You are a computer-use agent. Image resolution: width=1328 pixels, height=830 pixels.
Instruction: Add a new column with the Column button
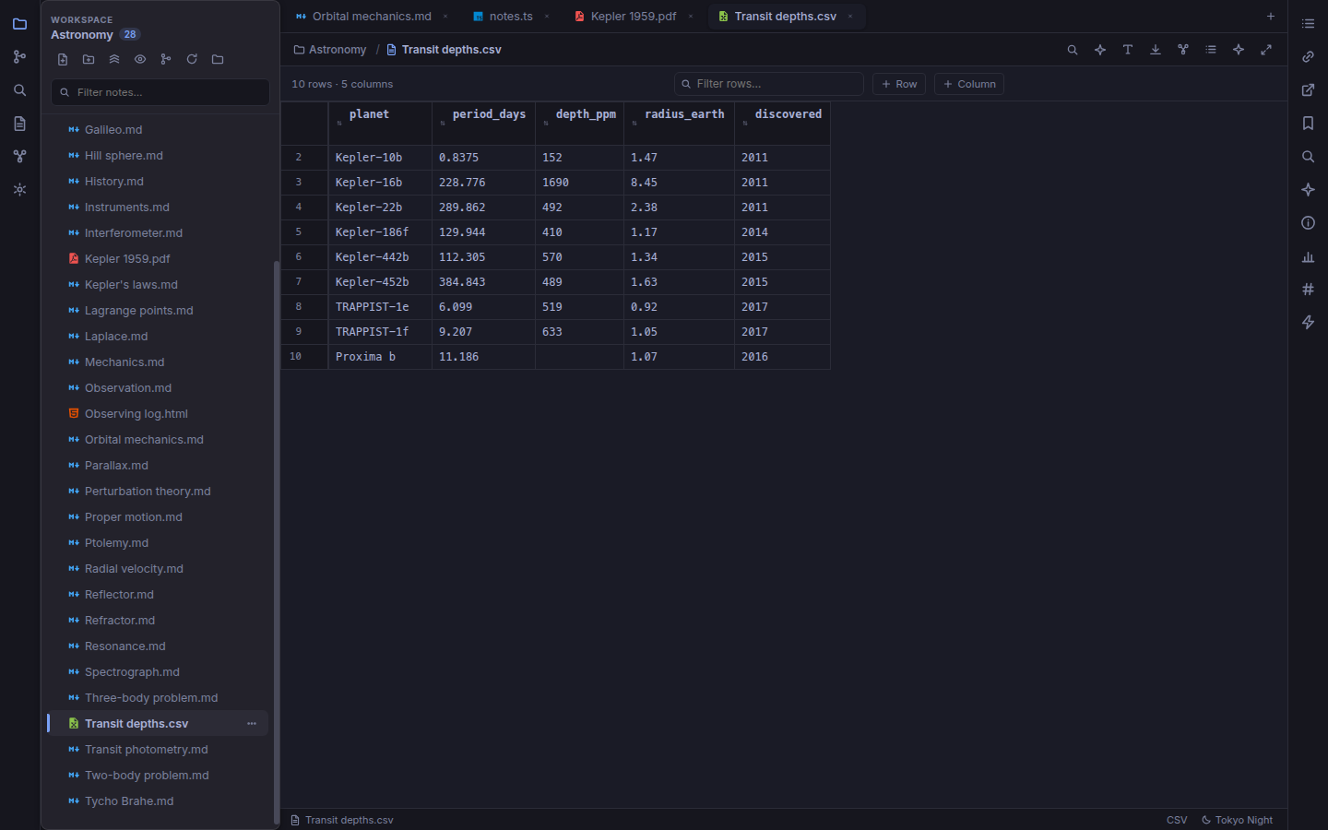point(969,84)
